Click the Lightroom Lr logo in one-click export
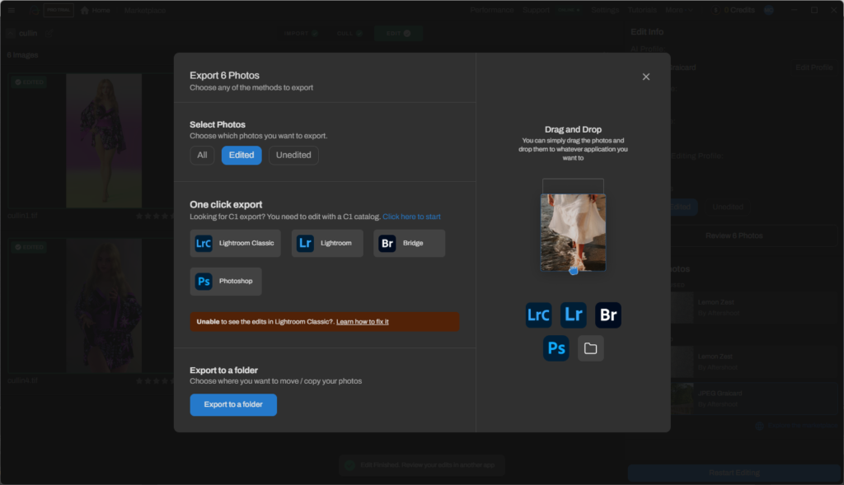Image resolution: width=844 pixels, height=485 pixels. [305, 244]
